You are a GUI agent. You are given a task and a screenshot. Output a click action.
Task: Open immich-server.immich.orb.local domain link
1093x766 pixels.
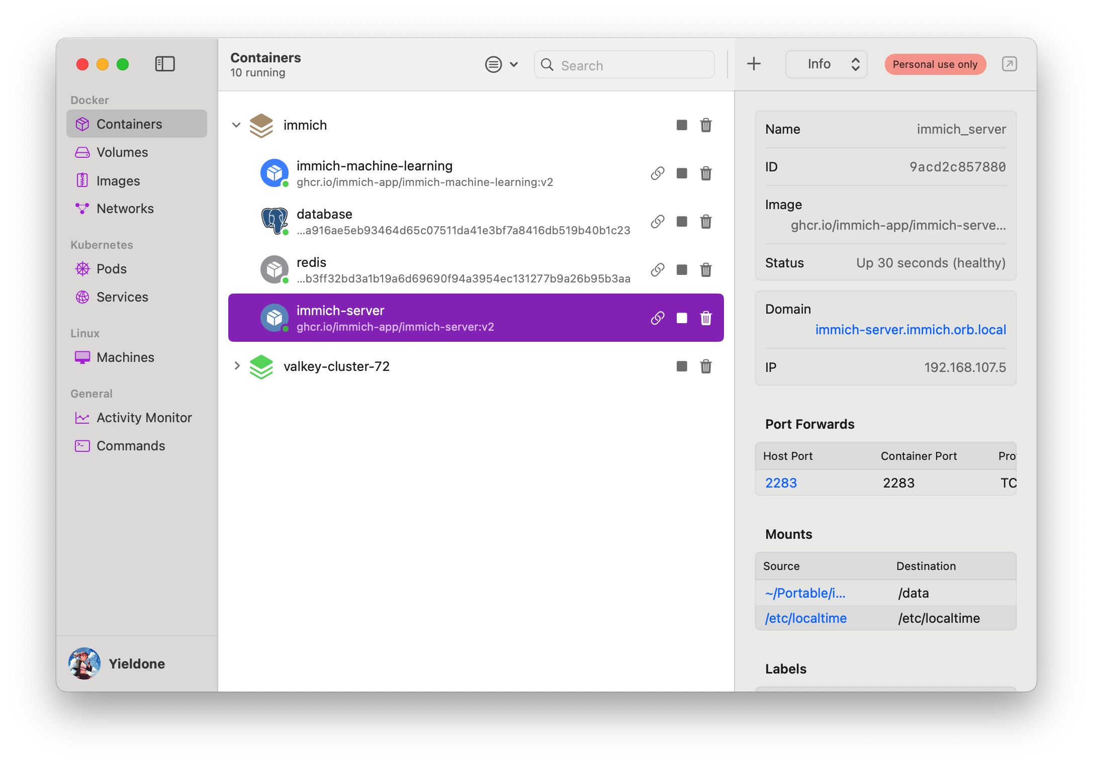tap(910, 330)
